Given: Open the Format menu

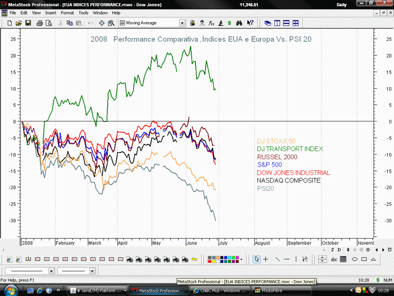Looking at the screenshot, I should 67,13.
